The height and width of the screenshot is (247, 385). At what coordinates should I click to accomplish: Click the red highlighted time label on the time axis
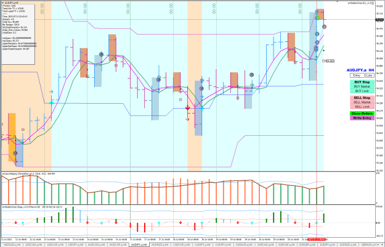[316, 240]
